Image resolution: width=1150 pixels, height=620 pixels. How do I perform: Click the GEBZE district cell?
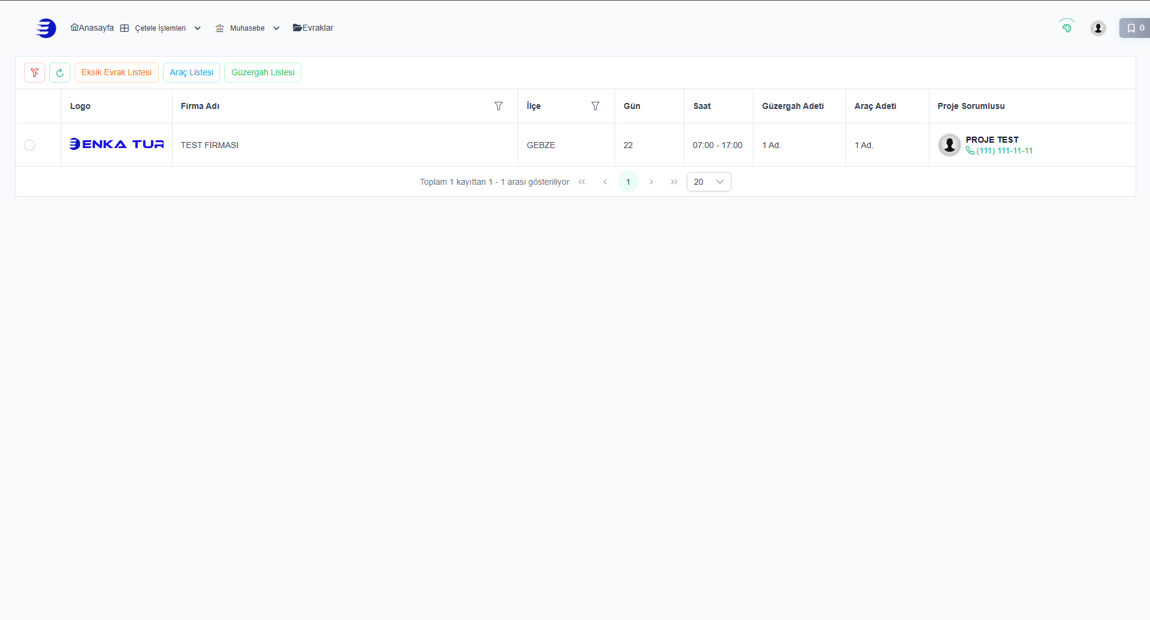(566, 145)
